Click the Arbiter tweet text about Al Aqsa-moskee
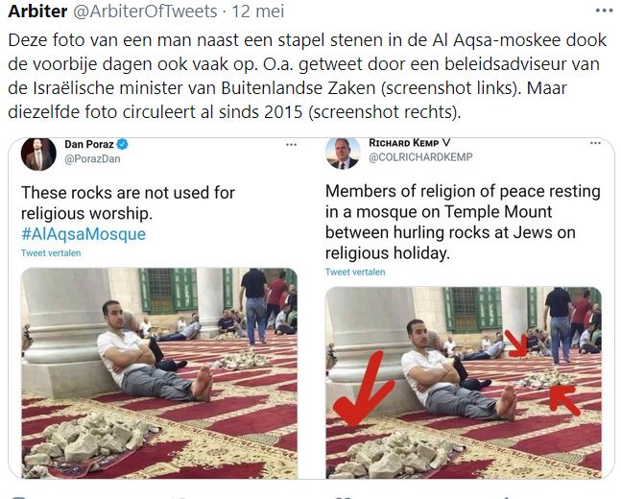The height and width of the screenshot is (499, 621). [307, 76]
